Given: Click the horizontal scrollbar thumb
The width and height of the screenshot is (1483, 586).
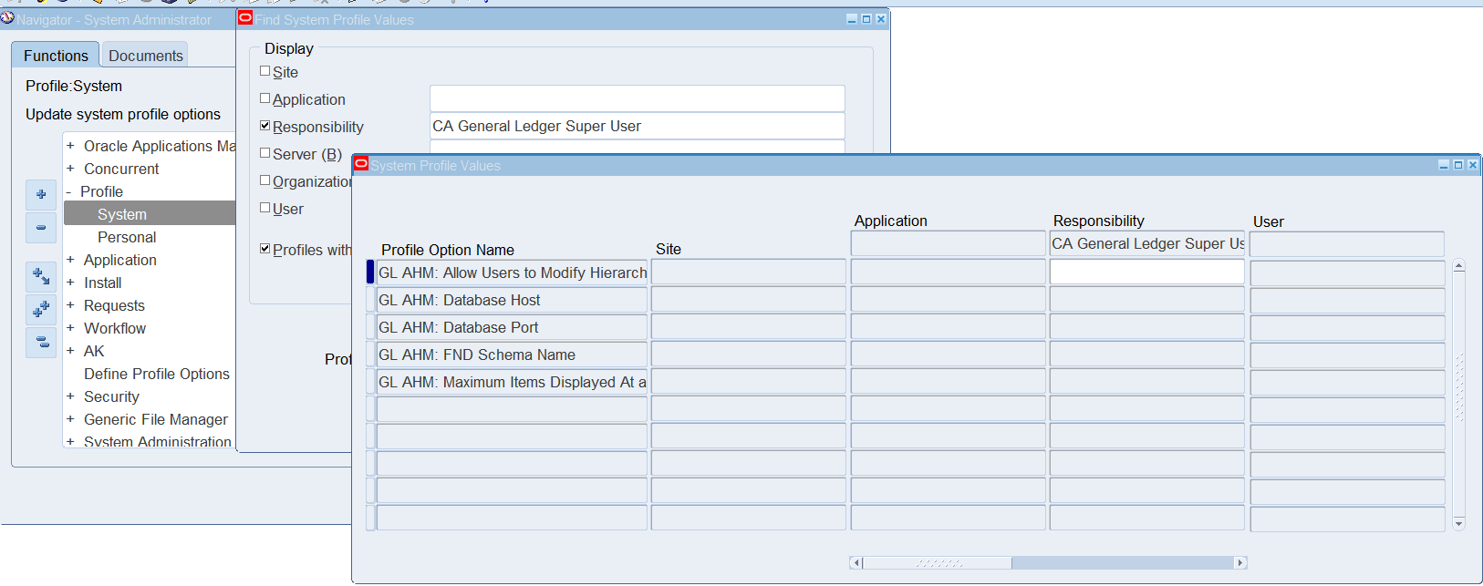Looking at the screenshot, I should tap(938, 562).
